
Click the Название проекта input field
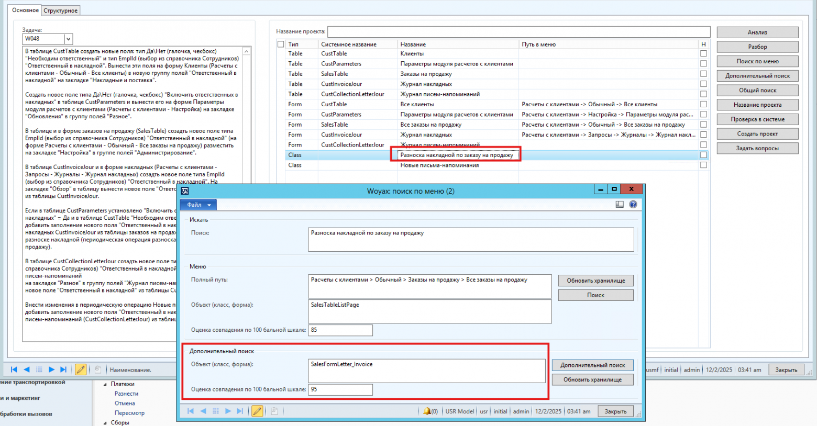pos(518,32)
